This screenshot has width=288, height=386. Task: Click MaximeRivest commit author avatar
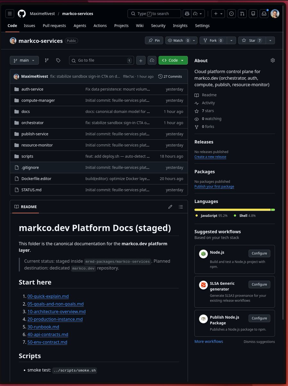click(16, 77)
